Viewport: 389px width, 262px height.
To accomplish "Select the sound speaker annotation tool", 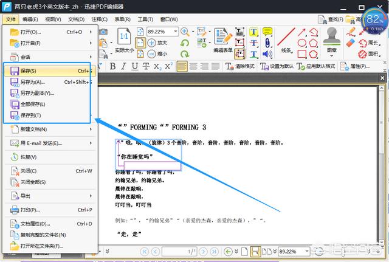I will pyautogui.click(x=267, y=54).
